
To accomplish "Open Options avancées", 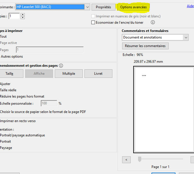I will point(134,7).
